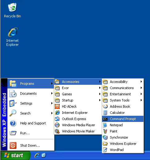
Task: Click the Shut Down... text
Action: tap(30, 145)
